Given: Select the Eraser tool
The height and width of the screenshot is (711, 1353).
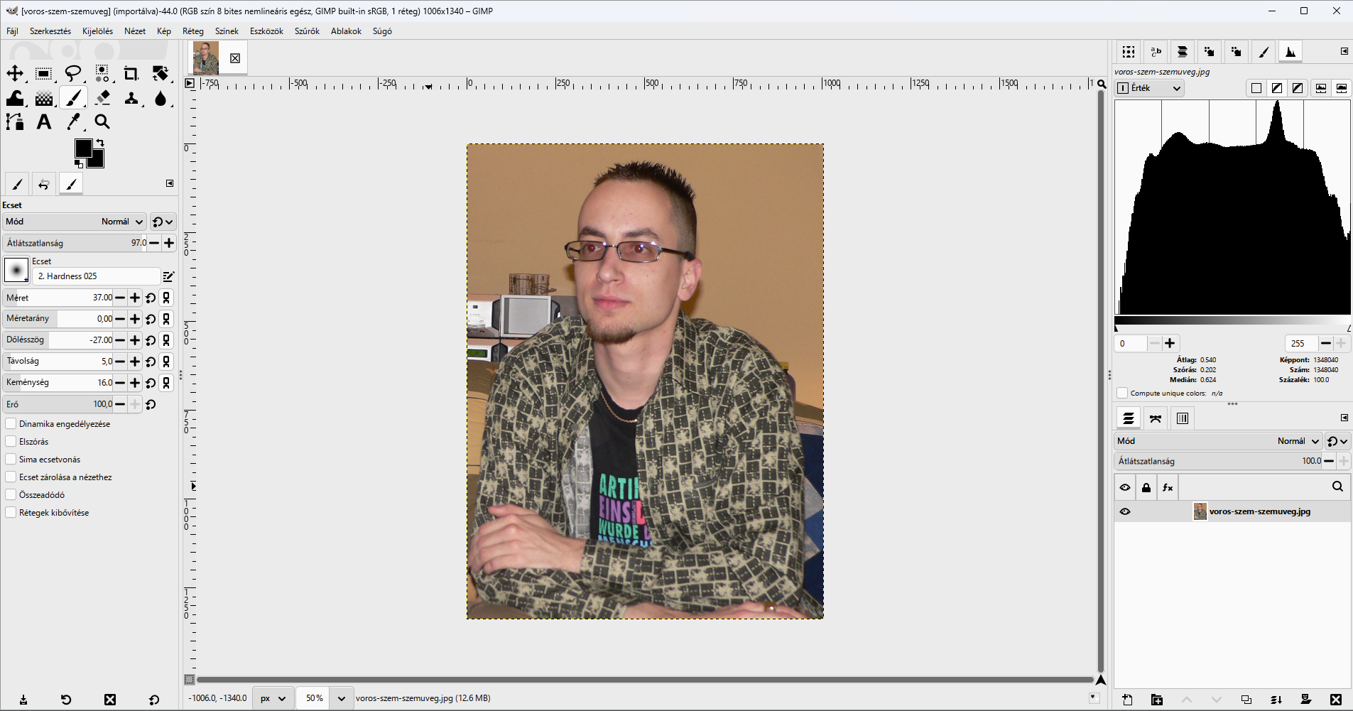Looking at the screenshot, I should point(102,97).
